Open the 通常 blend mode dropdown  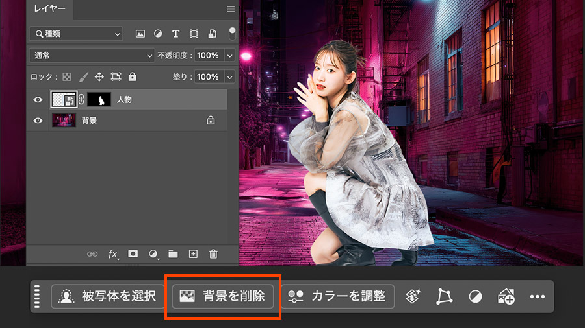tap(92, 55)
